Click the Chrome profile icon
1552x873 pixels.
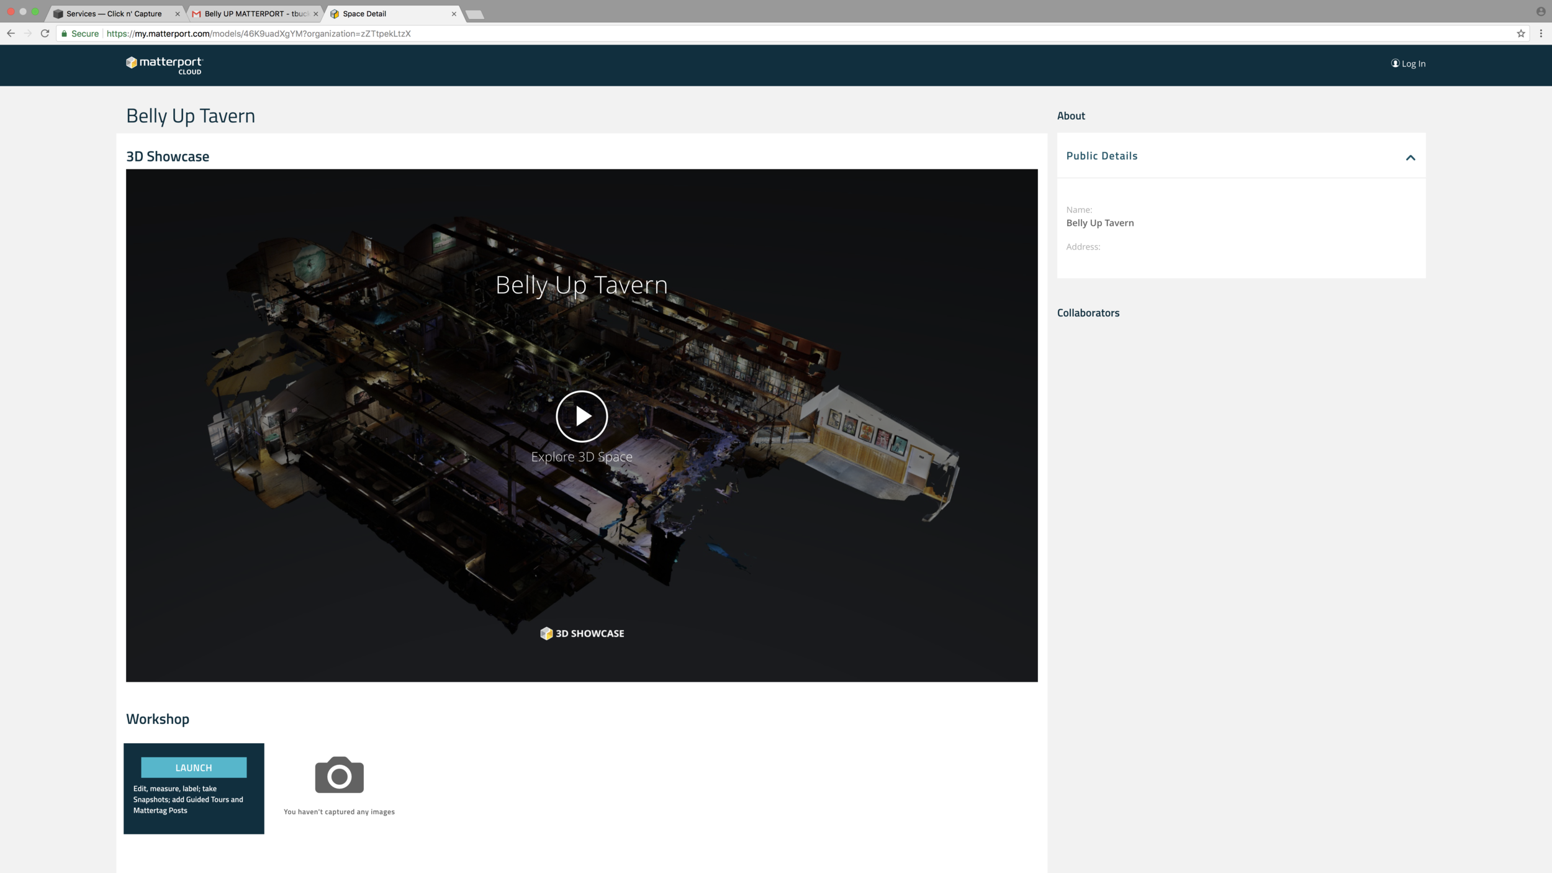tap(1541, 12)
